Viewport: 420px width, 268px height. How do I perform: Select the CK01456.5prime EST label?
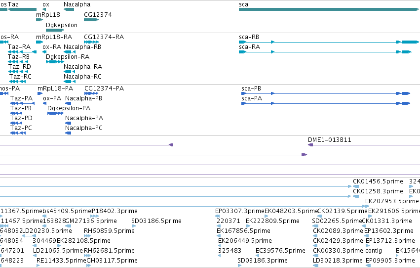click(378, 181)
